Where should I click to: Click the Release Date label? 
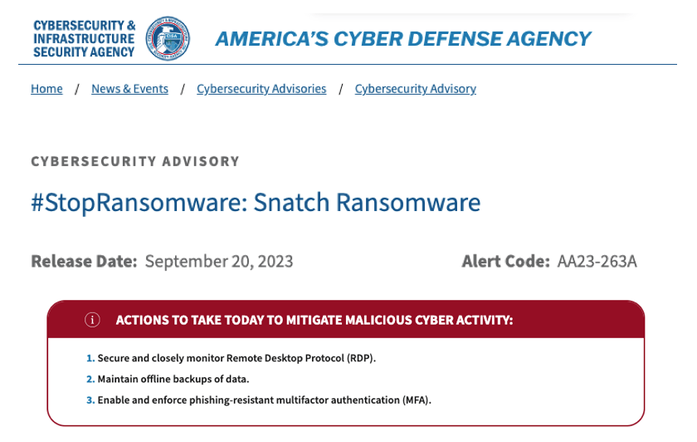[84, 262]
